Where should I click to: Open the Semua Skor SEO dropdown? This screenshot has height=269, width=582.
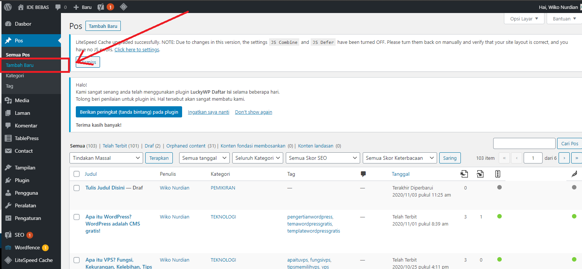point(323,158)
